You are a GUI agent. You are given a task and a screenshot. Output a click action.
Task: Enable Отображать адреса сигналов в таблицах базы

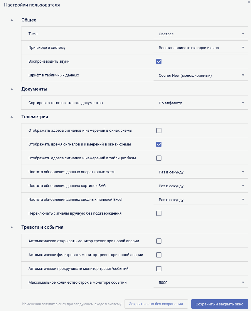[x=159, y=158]
